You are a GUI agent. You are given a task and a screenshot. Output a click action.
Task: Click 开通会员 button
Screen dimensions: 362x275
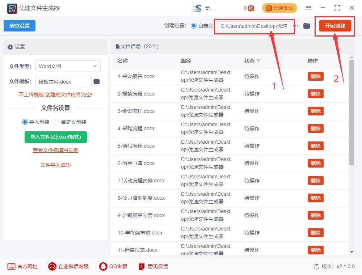[x=279, y=8]
